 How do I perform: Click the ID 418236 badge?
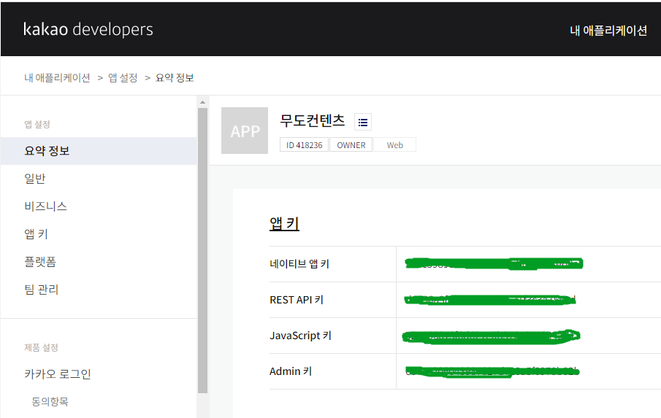tap(304, 145)
